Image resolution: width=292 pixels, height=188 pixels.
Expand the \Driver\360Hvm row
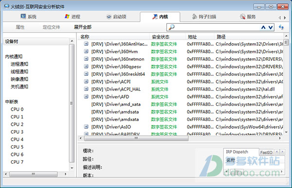pyautogui.click(x=86, y=51)
